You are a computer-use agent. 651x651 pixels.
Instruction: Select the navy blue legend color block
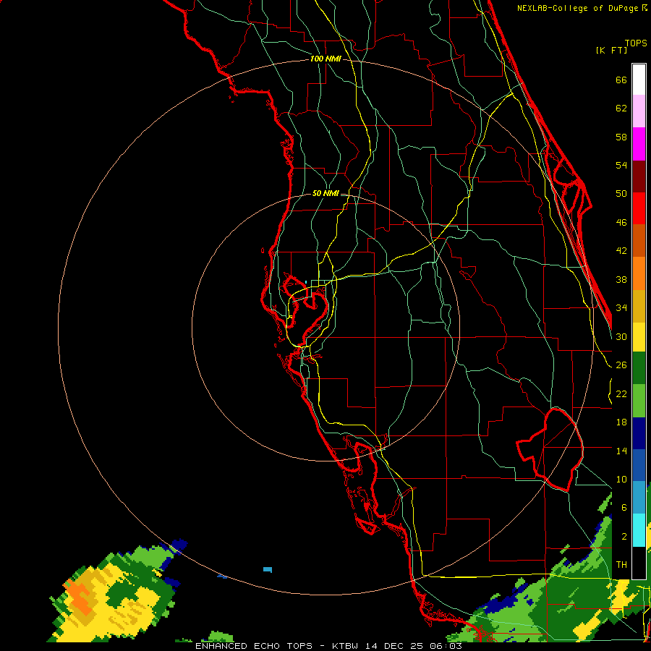click(639, 433)
